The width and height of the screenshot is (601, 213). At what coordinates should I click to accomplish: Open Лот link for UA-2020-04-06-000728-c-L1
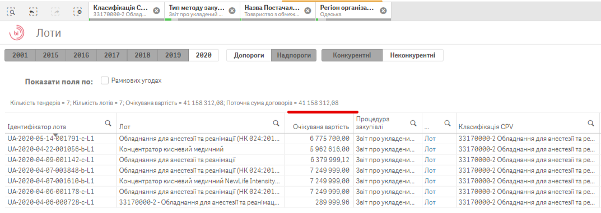430,202
